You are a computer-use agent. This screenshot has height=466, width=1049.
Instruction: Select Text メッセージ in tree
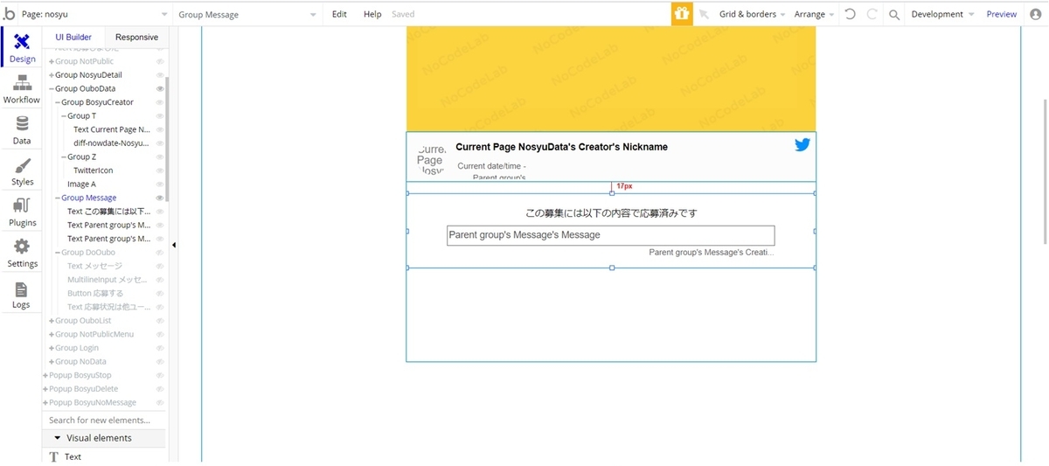click(x=94, y=266)
